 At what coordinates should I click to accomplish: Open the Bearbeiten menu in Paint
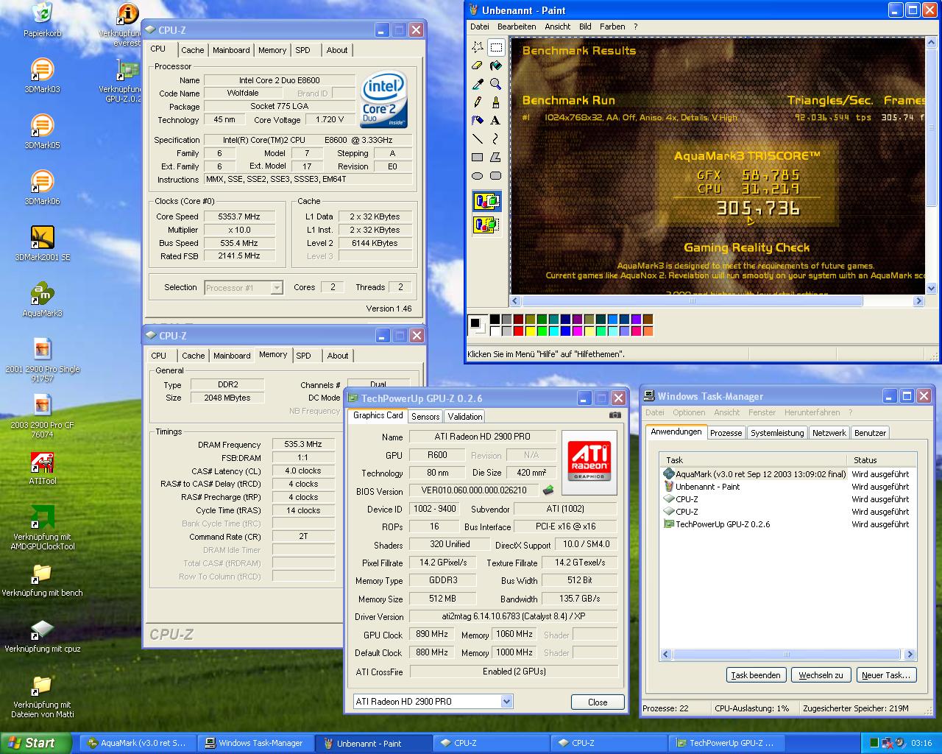(517, 27)
